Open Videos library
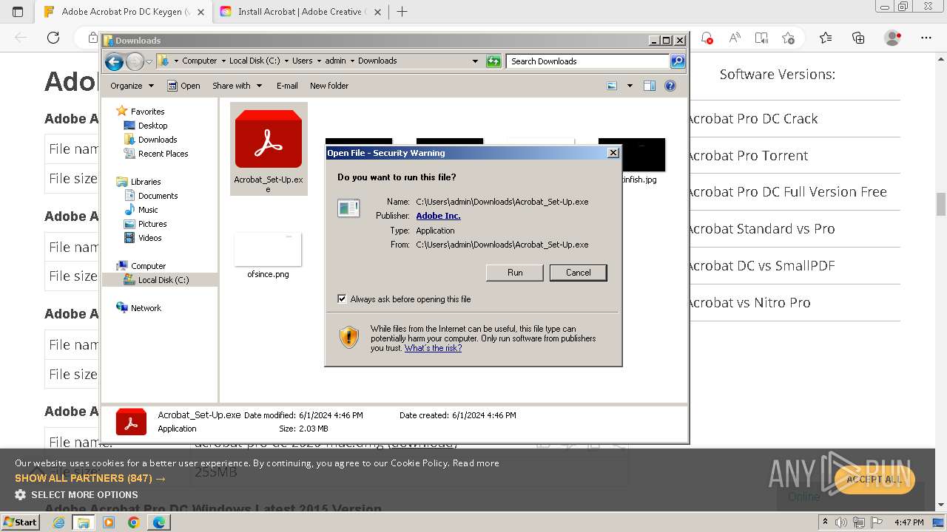 pyautogui.click(x=149, y=238)
